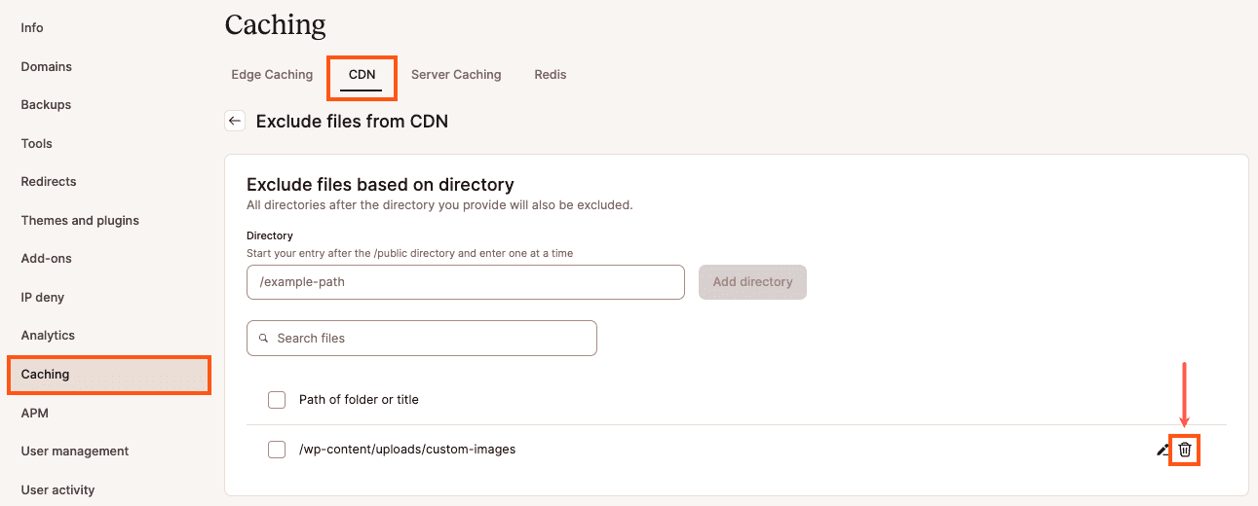Screen dimensions: 1258x506
Task: Open Domains in the sidebar
Action: (47, 66)
